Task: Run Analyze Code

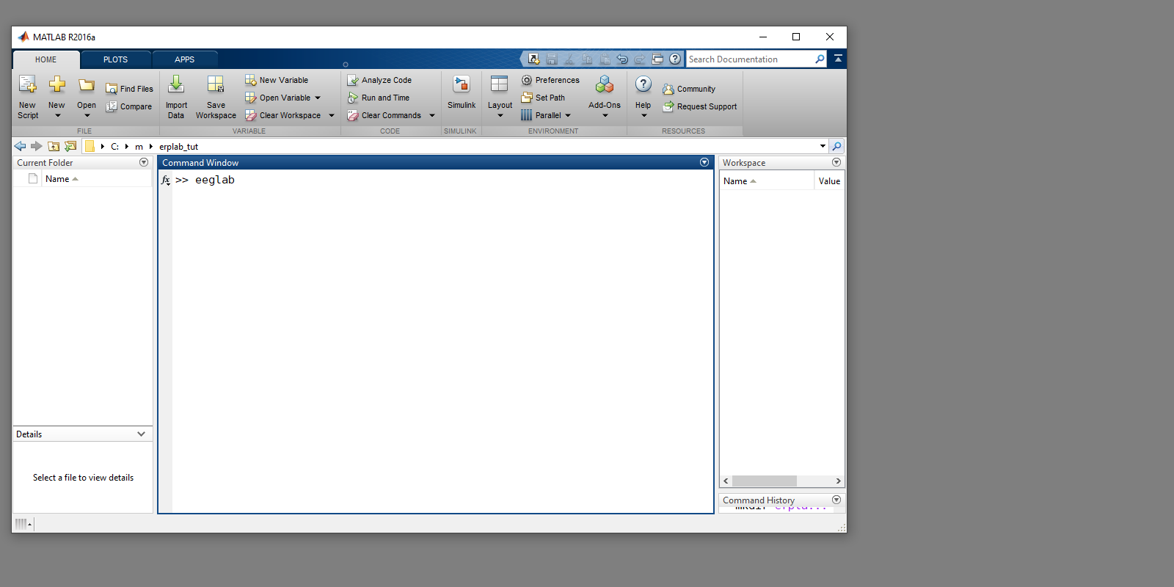Action: [379, 80]
